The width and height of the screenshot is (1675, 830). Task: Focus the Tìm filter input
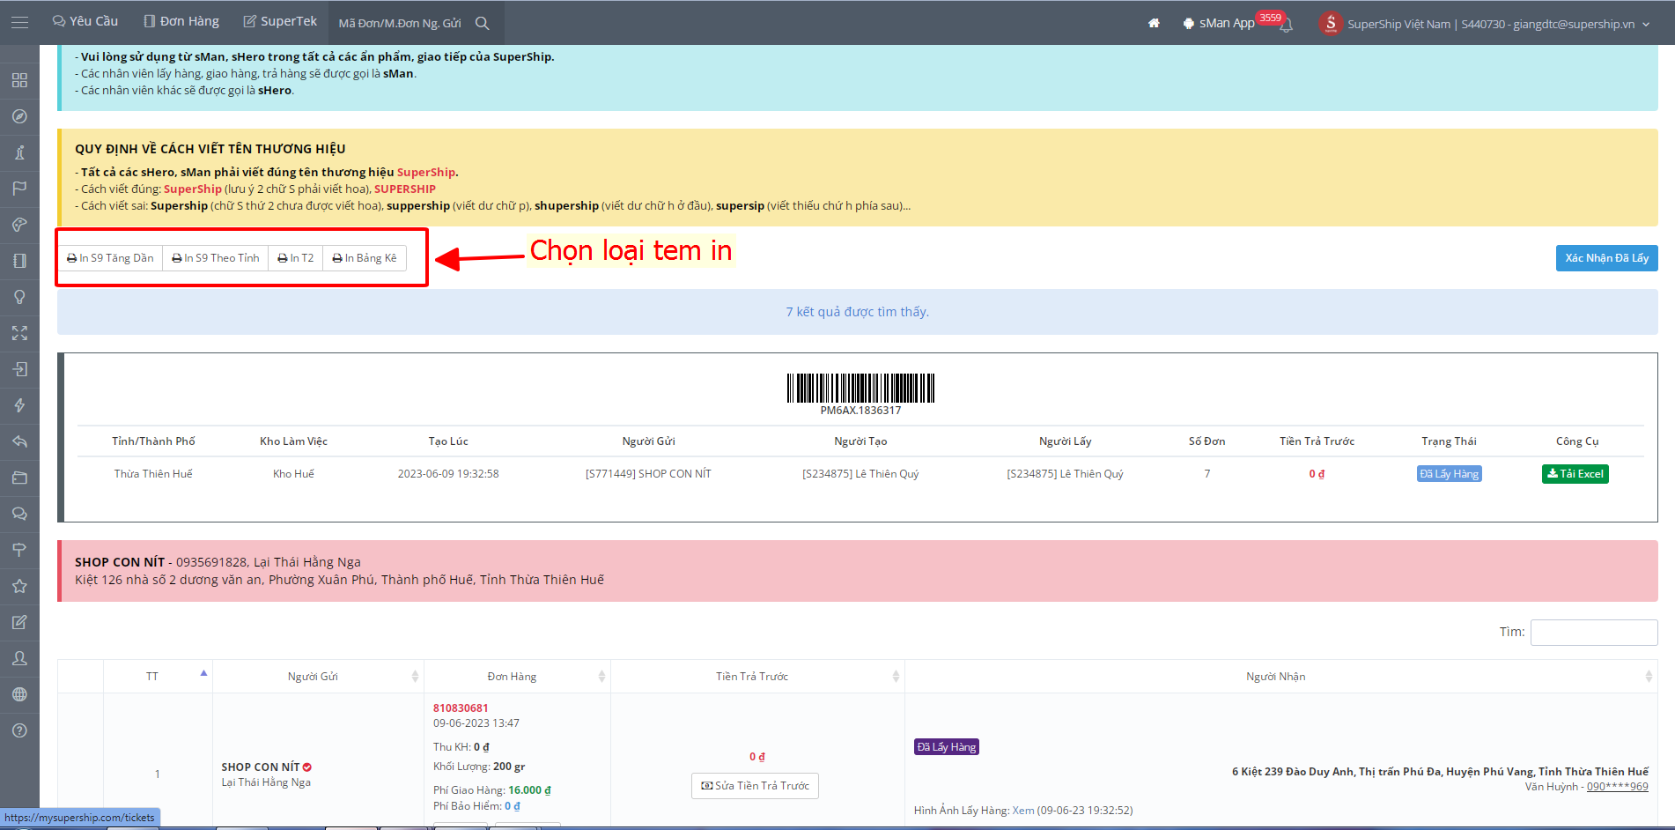tap(1594, 632)
